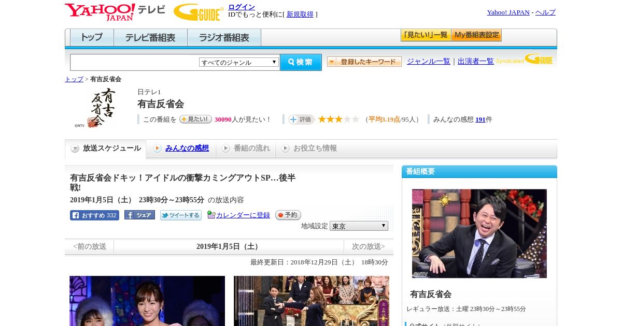Screen dimensions: 622x326
Task: Click the magnifier 検索 search button
Action: pos(301,62)
